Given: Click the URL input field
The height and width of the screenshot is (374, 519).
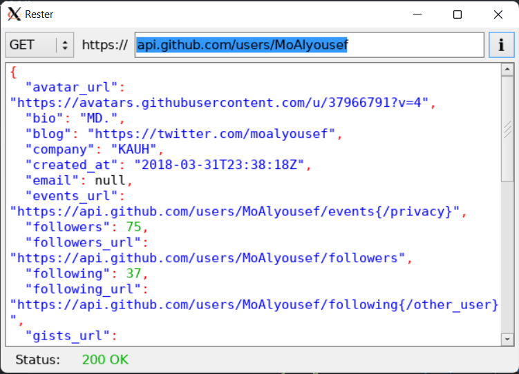Looking at the screenshot, I should [310, 45].
